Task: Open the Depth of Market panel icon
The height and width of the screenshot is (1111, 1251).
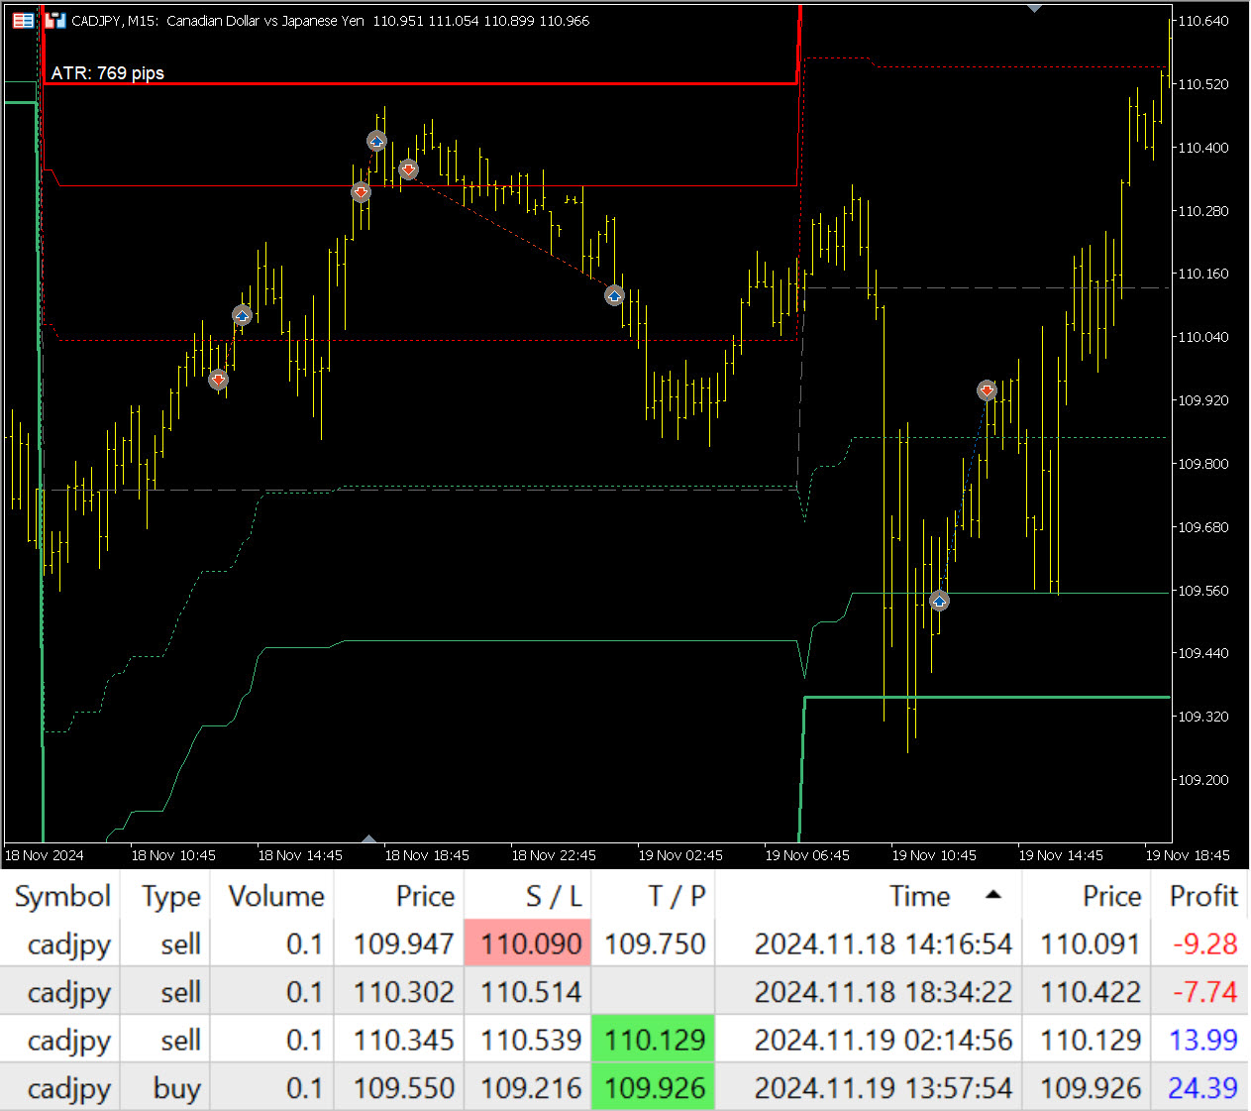Action: point(24,20)
